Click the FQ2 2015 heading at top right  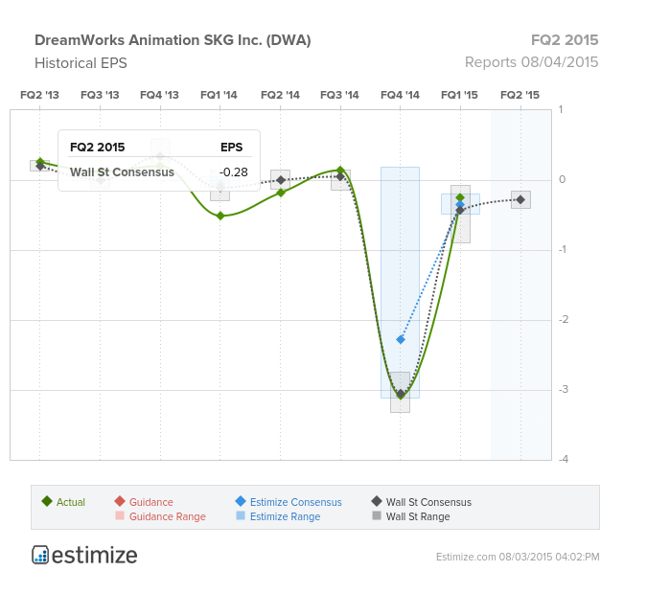click(x=565, y=40)
